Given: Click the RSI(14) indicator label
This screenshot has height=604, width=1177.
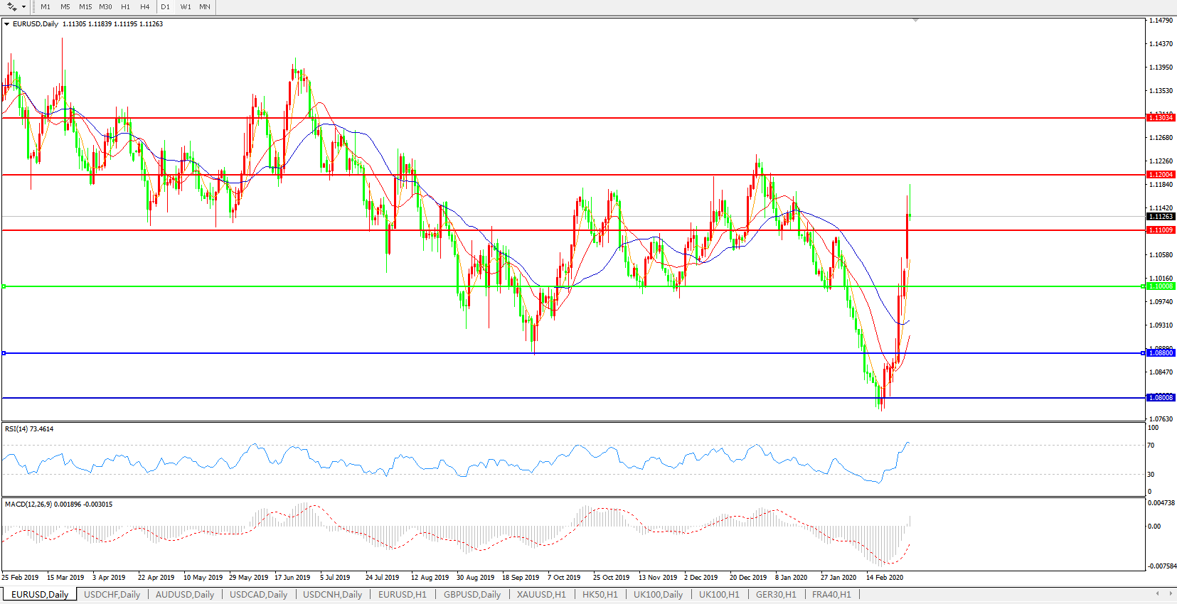Looking at the screenshot, I should tap(29, 429).
